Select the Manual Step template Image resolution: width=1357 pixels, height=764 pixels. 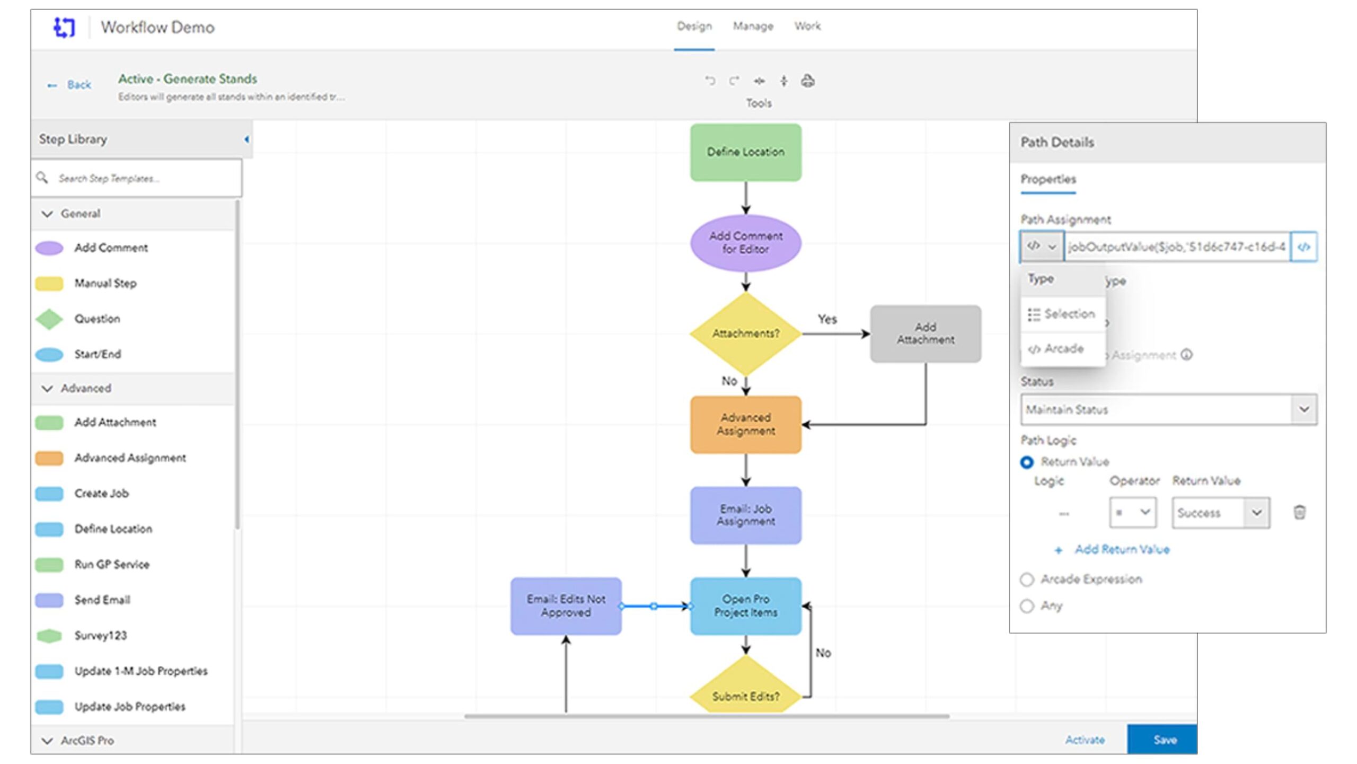pos(105,283)
